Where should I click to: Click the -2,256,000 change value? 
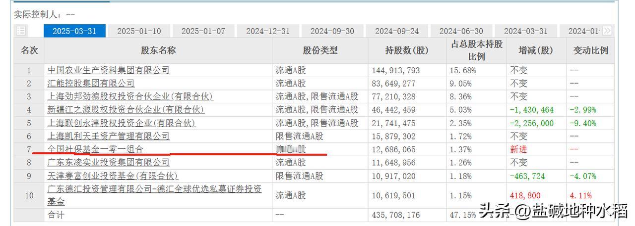point(532,123)
